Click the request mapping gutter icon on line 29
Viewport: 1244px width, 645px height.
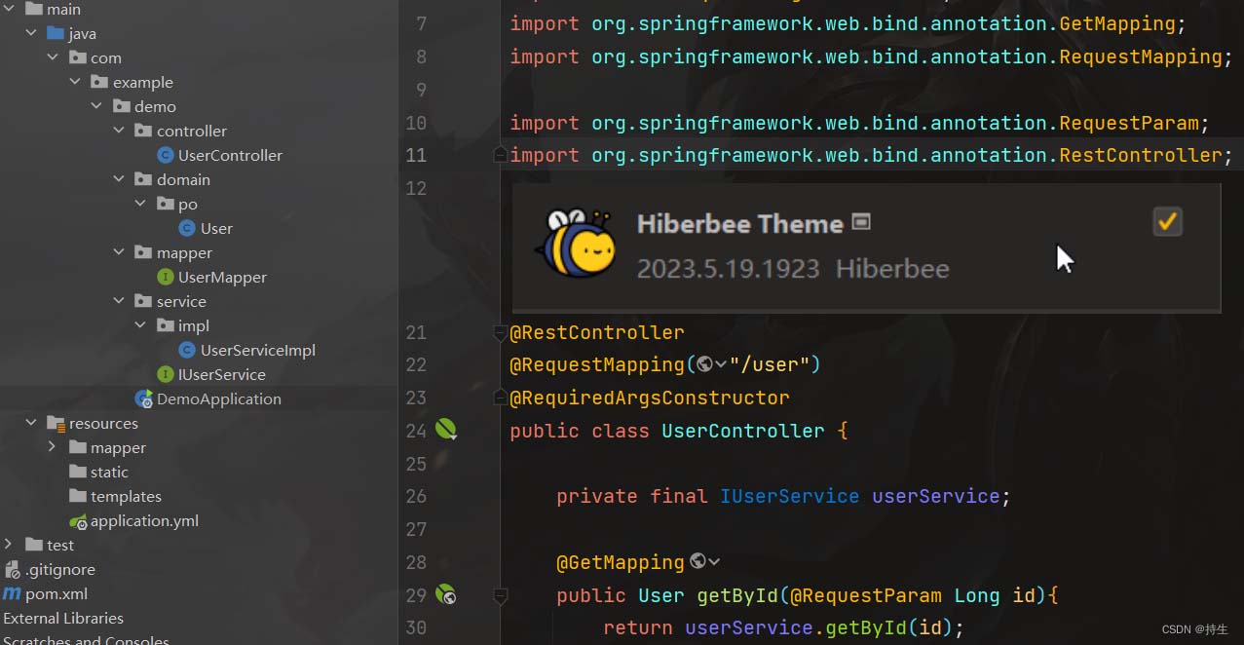446,594
